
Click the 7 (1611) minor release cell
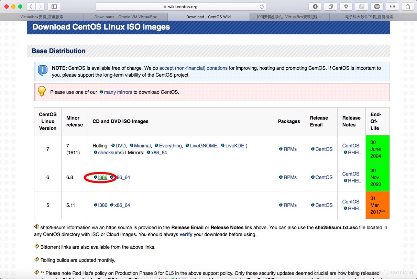tap(75, 149)
